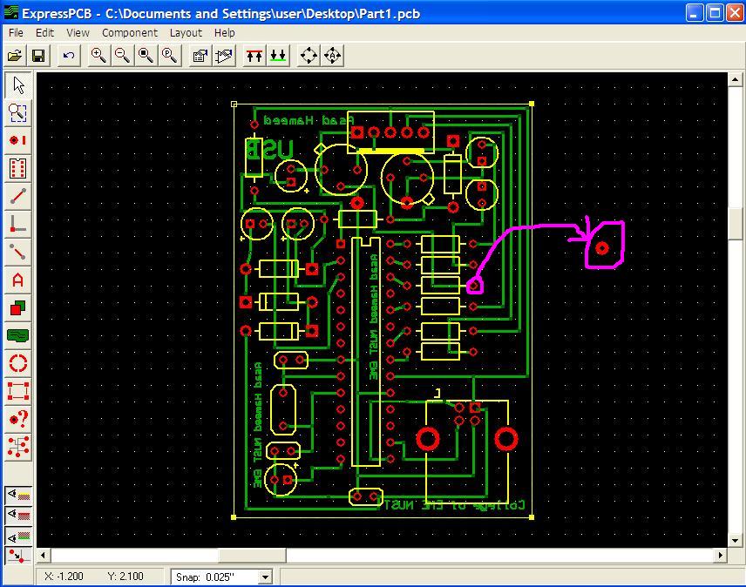
Task: Select the text placement tool
Action: tap(18, 280)
